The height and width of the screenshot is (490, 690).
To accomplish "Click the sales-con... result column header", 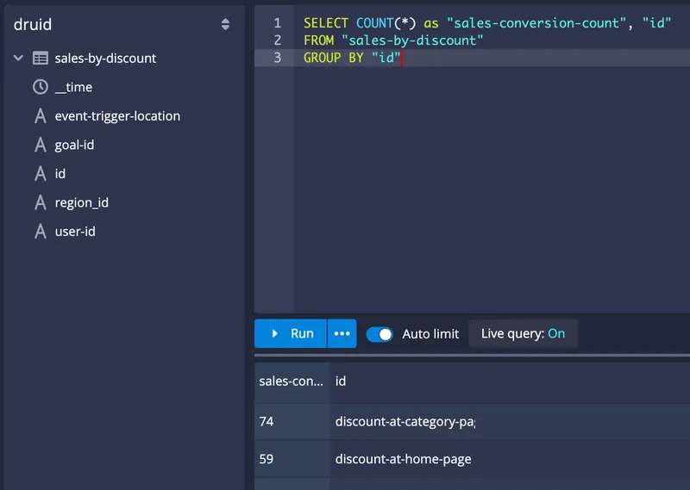I will tap(292, 381).
